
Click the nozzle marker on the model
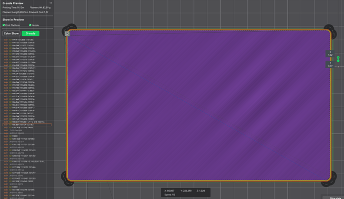(67, 33)
